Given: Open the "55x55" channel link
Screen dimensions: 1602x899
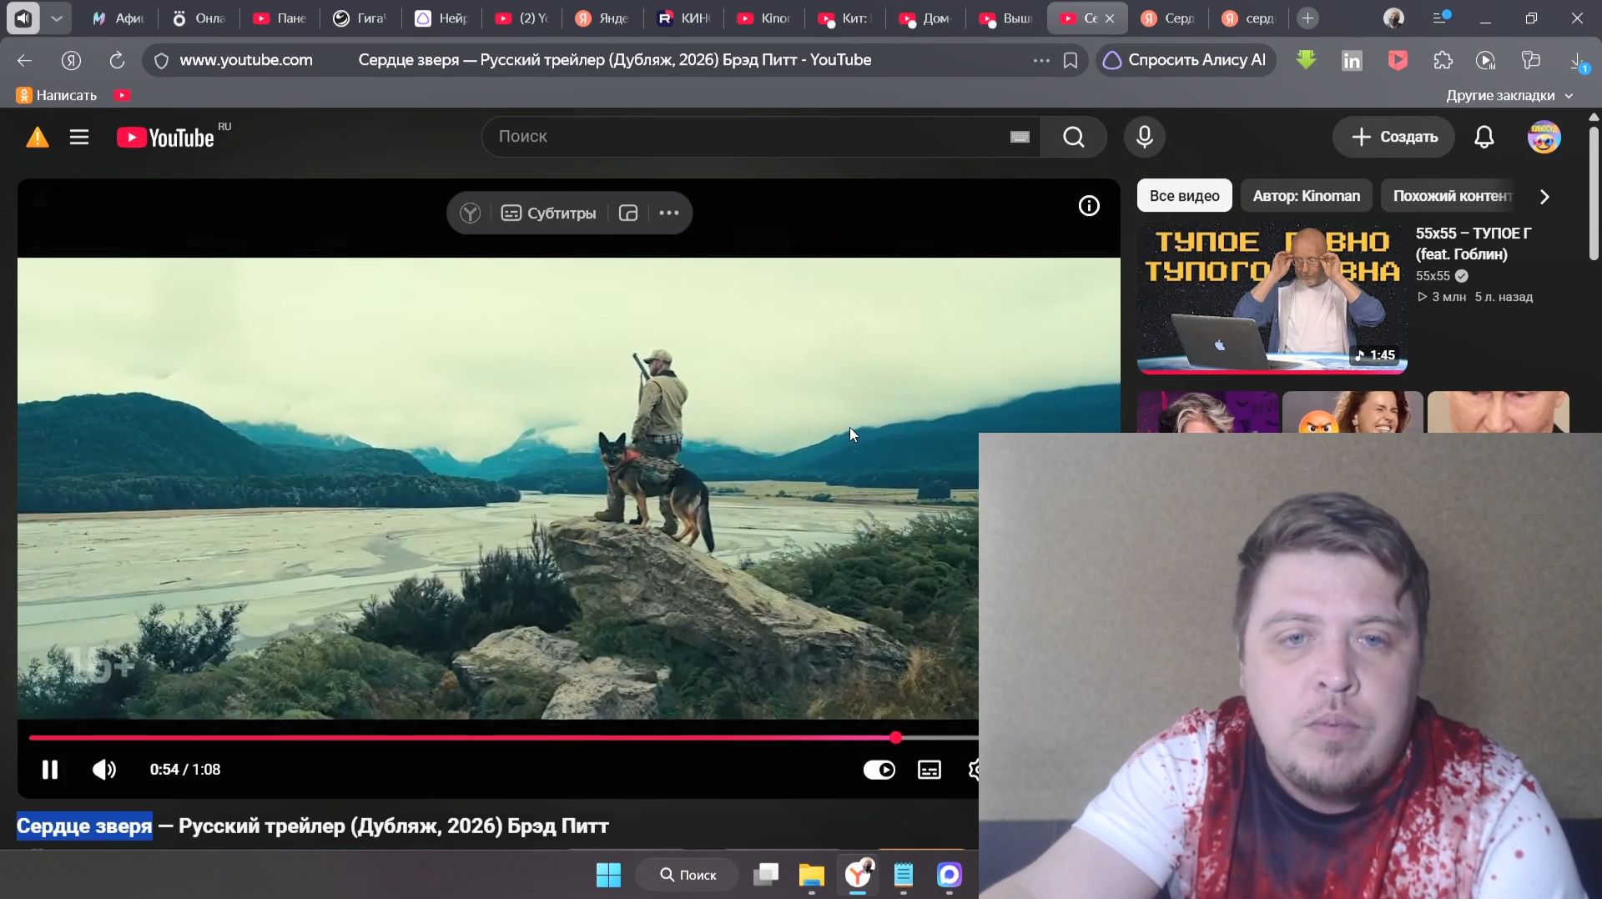Looking at the screenshot, I should (x=1432, y=276).
